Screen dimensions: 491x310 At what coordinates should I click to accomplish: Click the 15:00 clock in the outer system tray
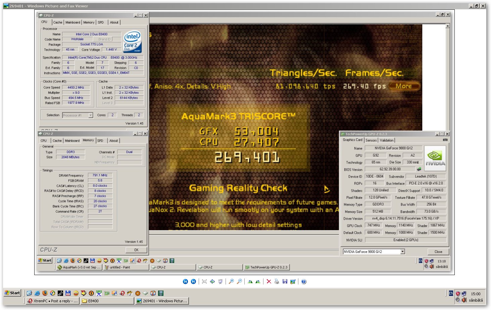[x=476, y=294]
